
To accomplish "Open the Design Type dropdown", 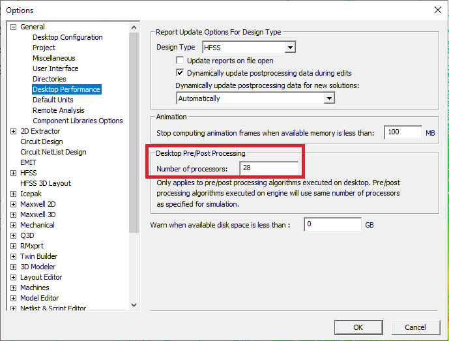I will pos(290,48).
